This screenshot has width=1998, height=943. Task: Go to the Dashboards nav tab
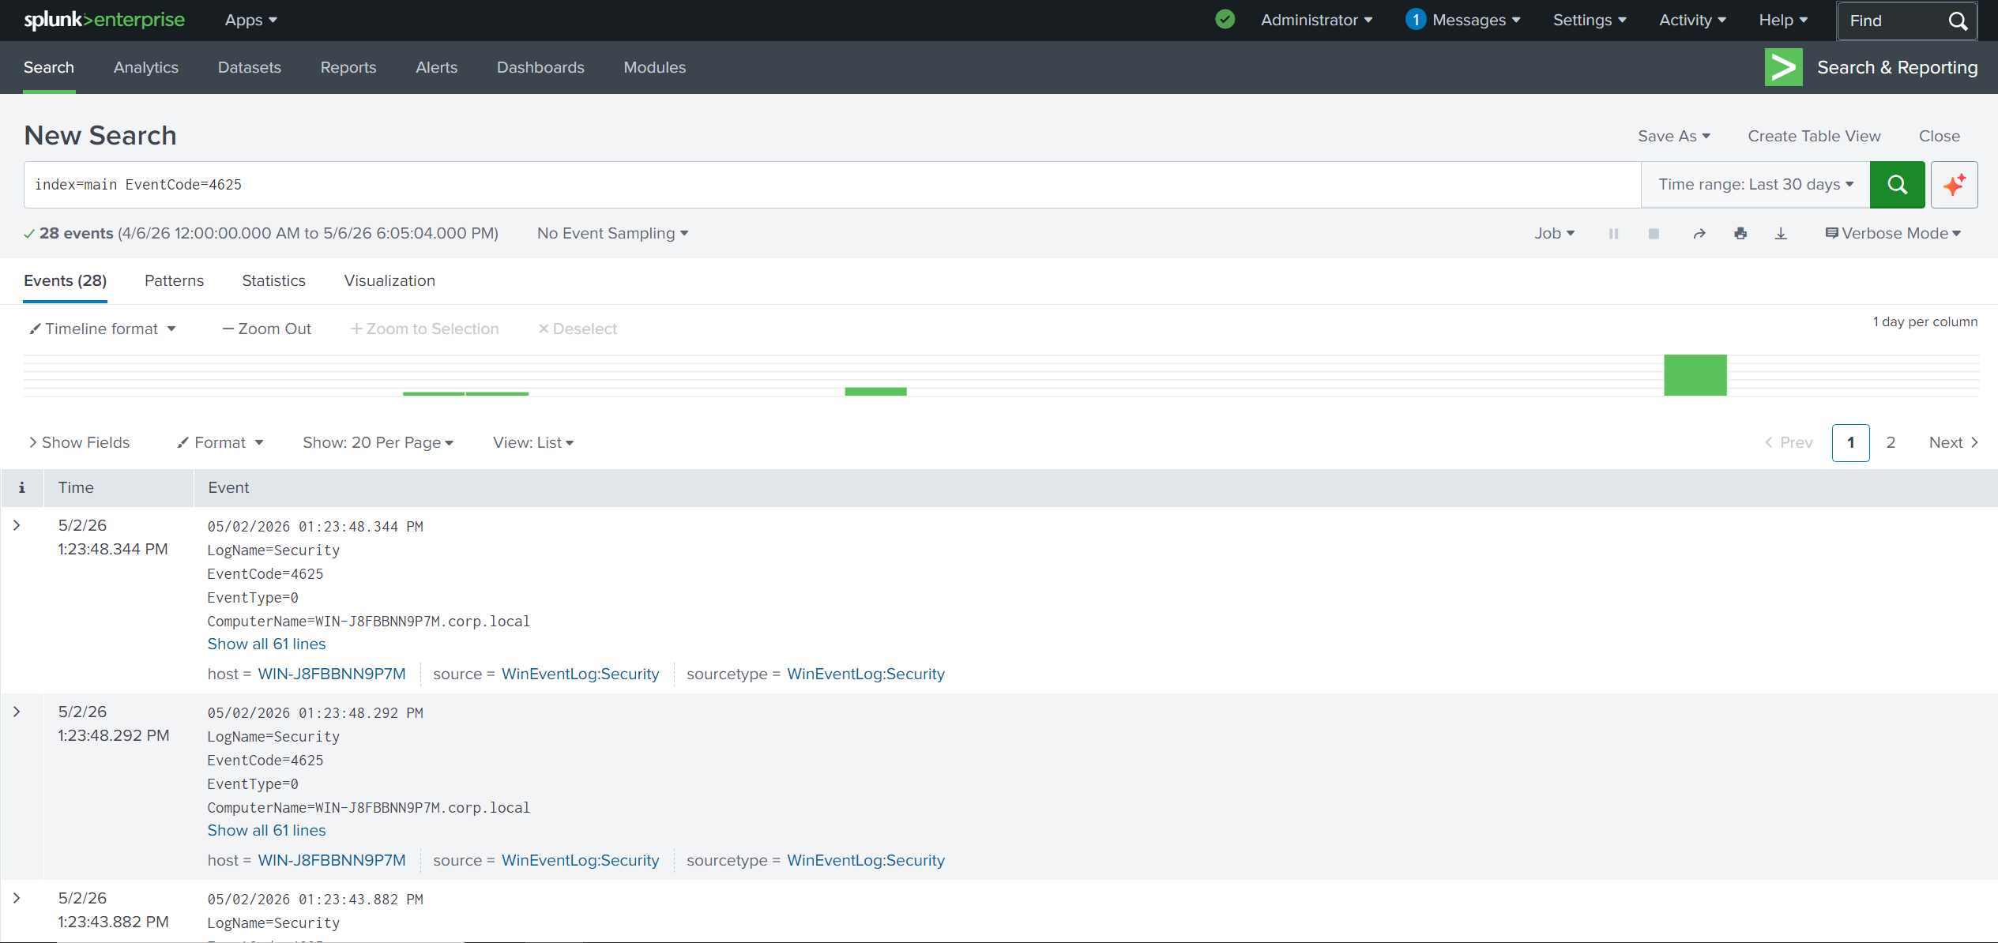pos(540,68)
